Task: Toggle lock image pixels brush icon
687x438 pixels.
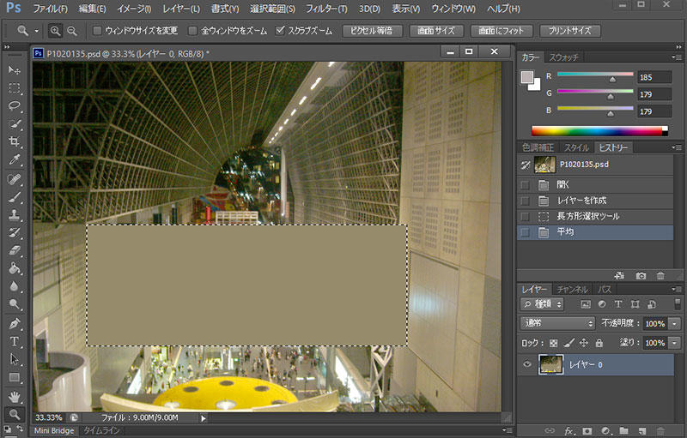Action: tap(568, 343)
